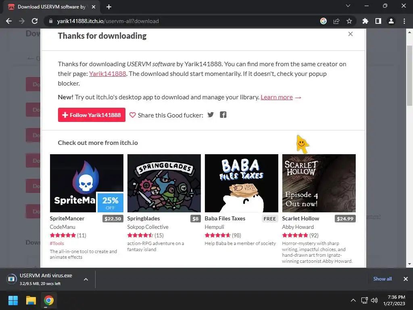Click the 25% OFF sale badge
The width and height of the screenshot is (413, 310).
tap(111, 203)
